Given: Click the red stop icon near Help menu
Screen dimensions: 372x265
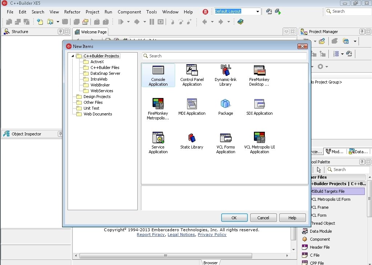Looking at the screenshot, I should tap(205, 12).
